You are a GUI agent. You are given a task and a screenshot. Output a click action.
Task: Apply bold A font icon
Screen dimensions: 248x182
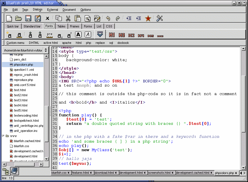click(x=78, y=35)
